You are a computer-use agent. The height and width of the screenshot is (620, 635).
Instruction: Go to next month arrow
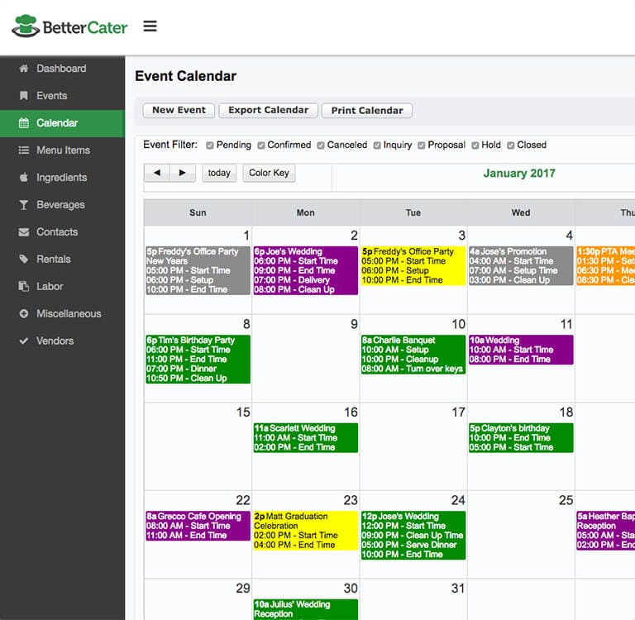coord(183,173)
